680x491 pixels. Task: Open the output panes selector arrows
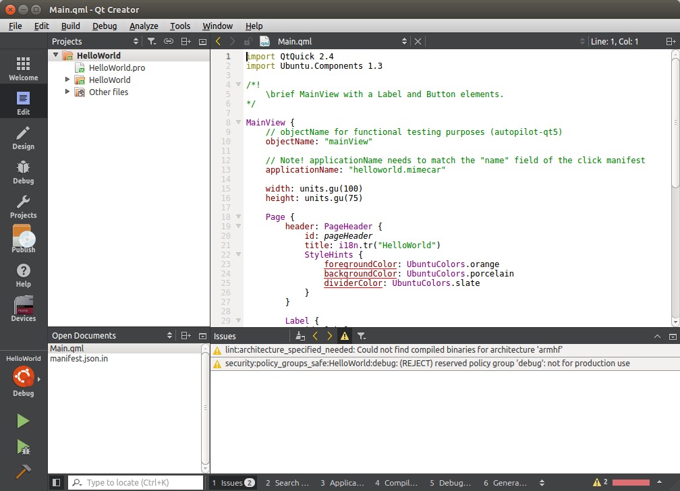coord(542,482)
